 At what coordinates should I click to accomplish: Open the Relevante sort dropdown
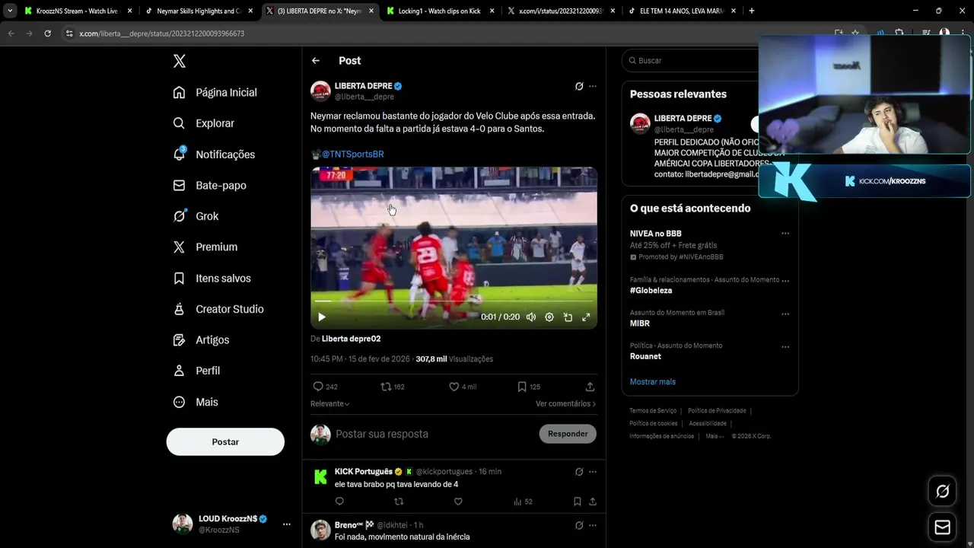[330, 403]
